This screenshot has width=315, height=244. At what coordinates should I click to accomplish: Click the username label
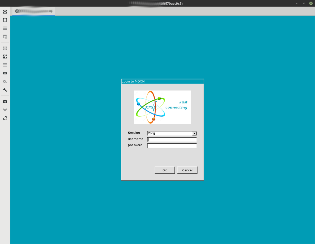pyautogui.click(x=136, y=139)
